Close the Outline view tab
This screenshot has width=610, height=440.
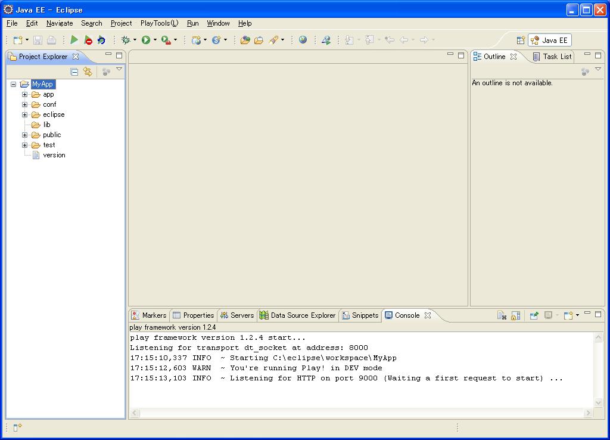pos(513,57)
